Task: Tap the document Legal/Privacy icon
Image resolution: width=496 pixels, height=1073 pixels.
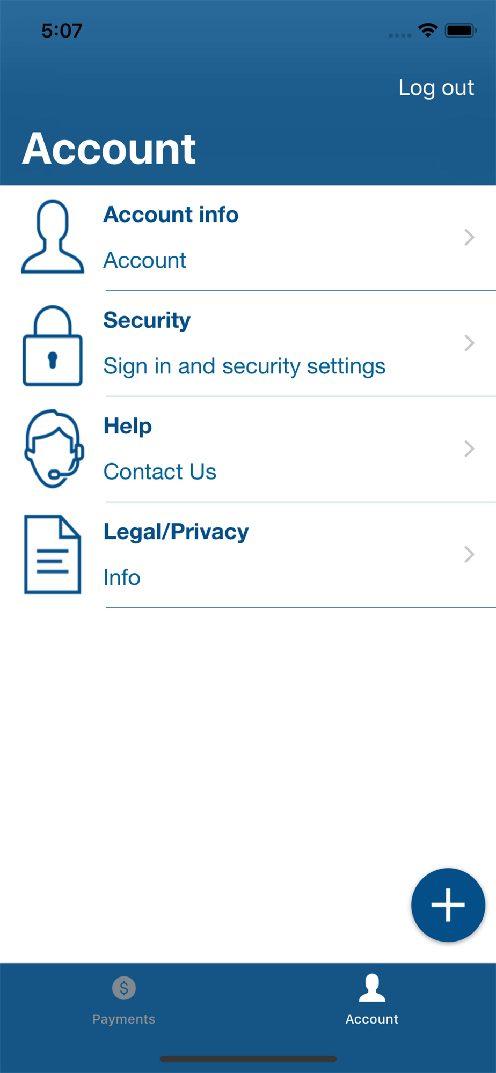Action: click(x=53, y=554)
